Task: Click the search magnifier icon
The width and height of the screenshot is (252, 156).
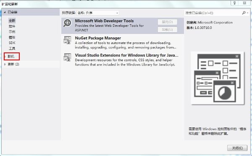Action: click(244, 13)
